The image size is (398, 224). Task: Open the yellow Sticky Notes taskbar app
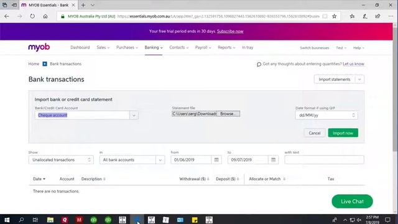(x=195, y=220)
